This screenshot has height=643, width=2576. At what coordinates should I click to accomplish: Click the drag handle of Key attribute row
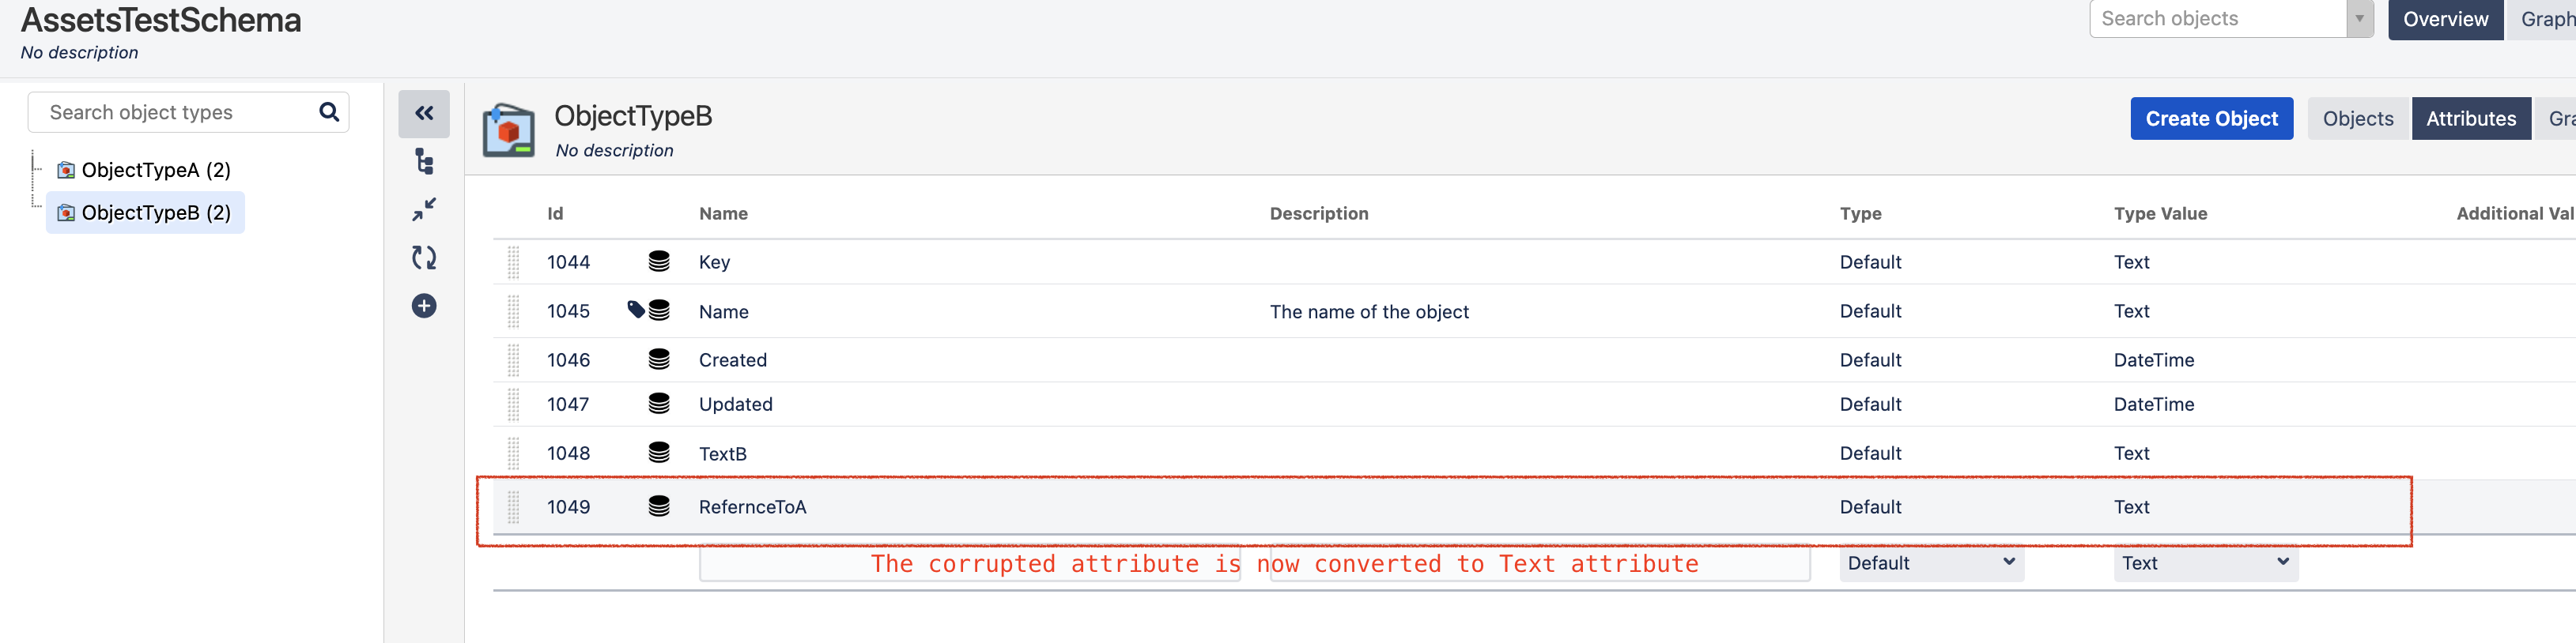[x=513, y=261]
